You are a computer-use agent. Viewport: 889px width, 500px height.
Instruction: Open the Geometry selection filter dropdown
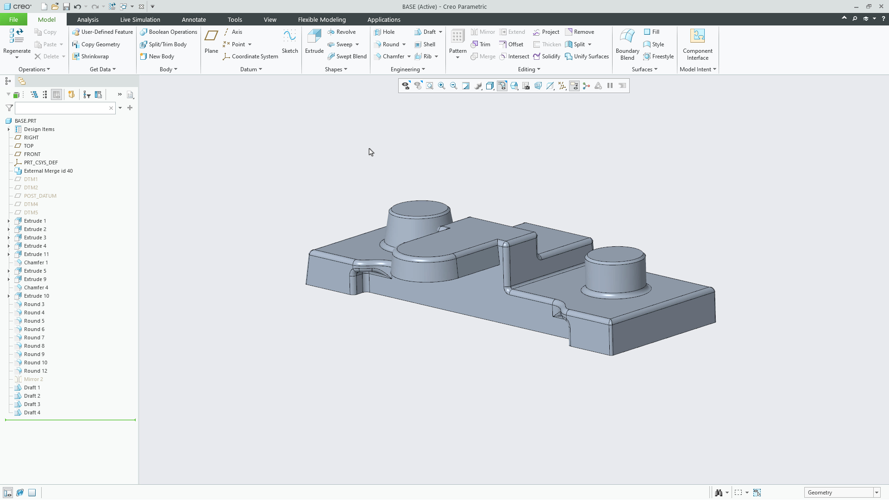tap(876, 493)
